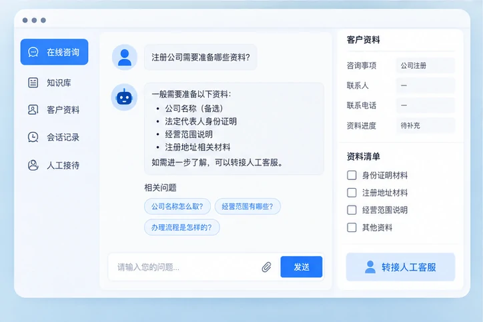Check the 身份证明材料 checkbox

tap(352, 175)
